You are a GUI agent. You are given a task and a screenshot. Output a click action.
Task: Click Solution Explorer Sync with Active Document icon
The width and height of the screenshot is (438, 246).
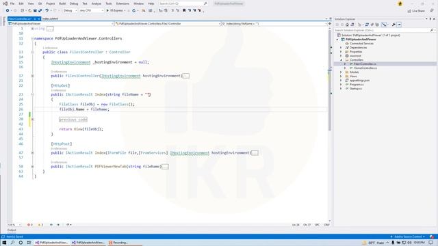[x=367, y=25]
